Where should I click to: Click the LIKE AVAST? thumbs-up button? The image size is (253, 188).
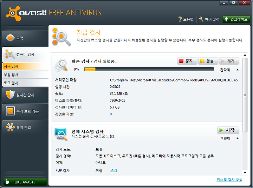point(25,182)
